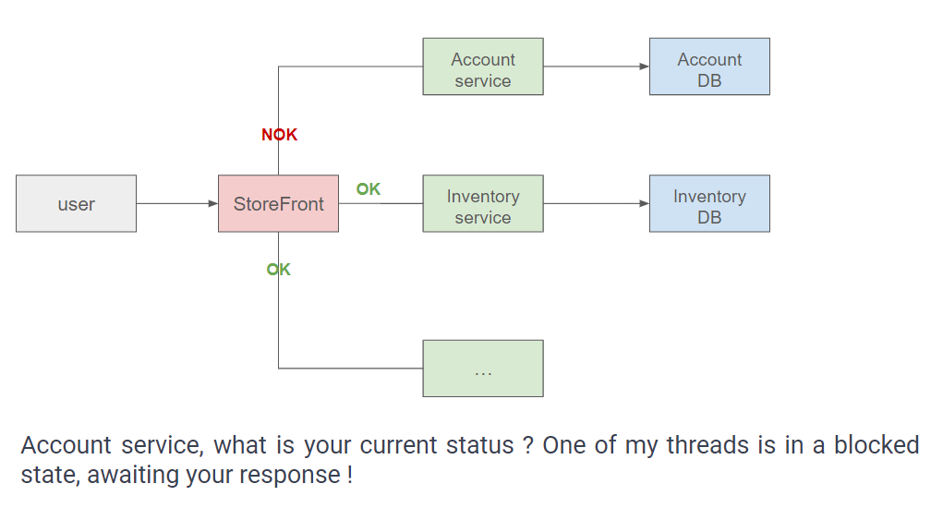Click line from Inventory service to Inventory DB
The width and height of the screenshot is (943, 508).
click(592, 204)
